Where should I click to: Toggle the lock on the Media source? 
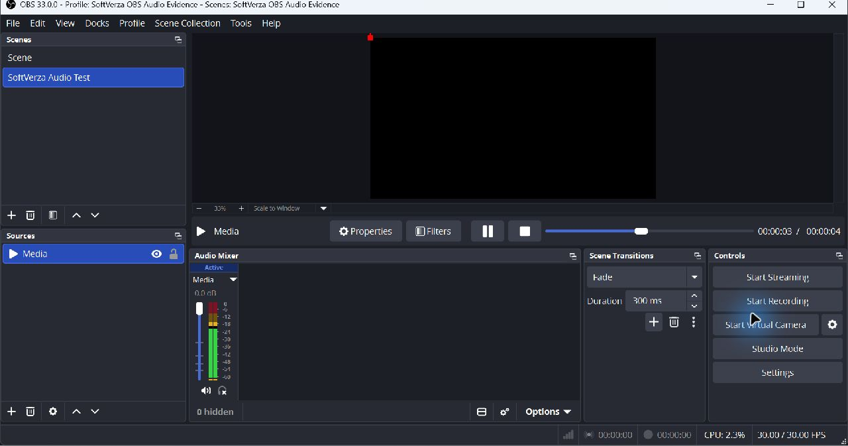pyautogui.click(x=174, y=254)
